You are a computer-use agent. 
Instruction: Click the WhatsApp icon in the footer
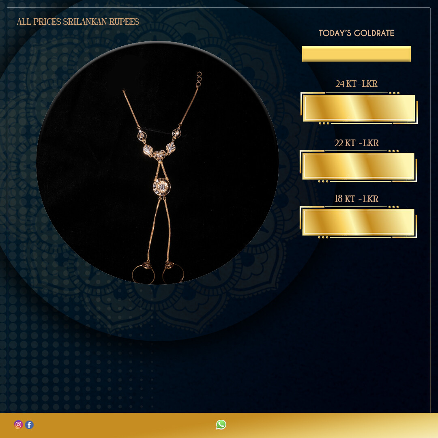click(x=221, y=425)
